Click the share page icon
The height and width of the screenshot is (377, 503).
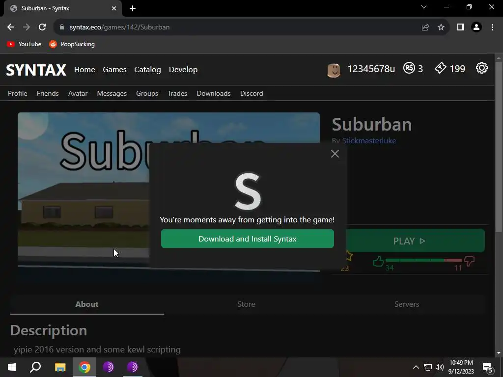[425, 27]
